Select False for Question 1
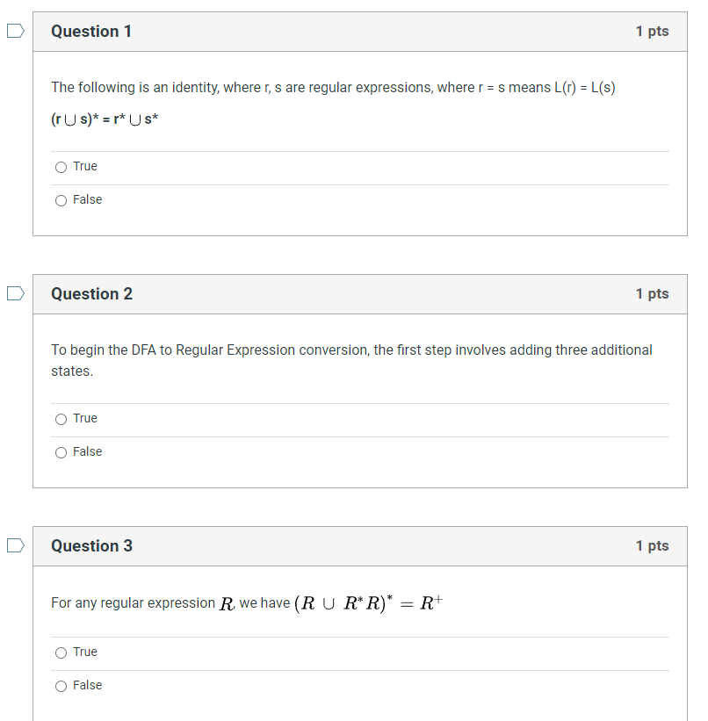The width and height of the screenshot is (708, 721). (61, 199)
